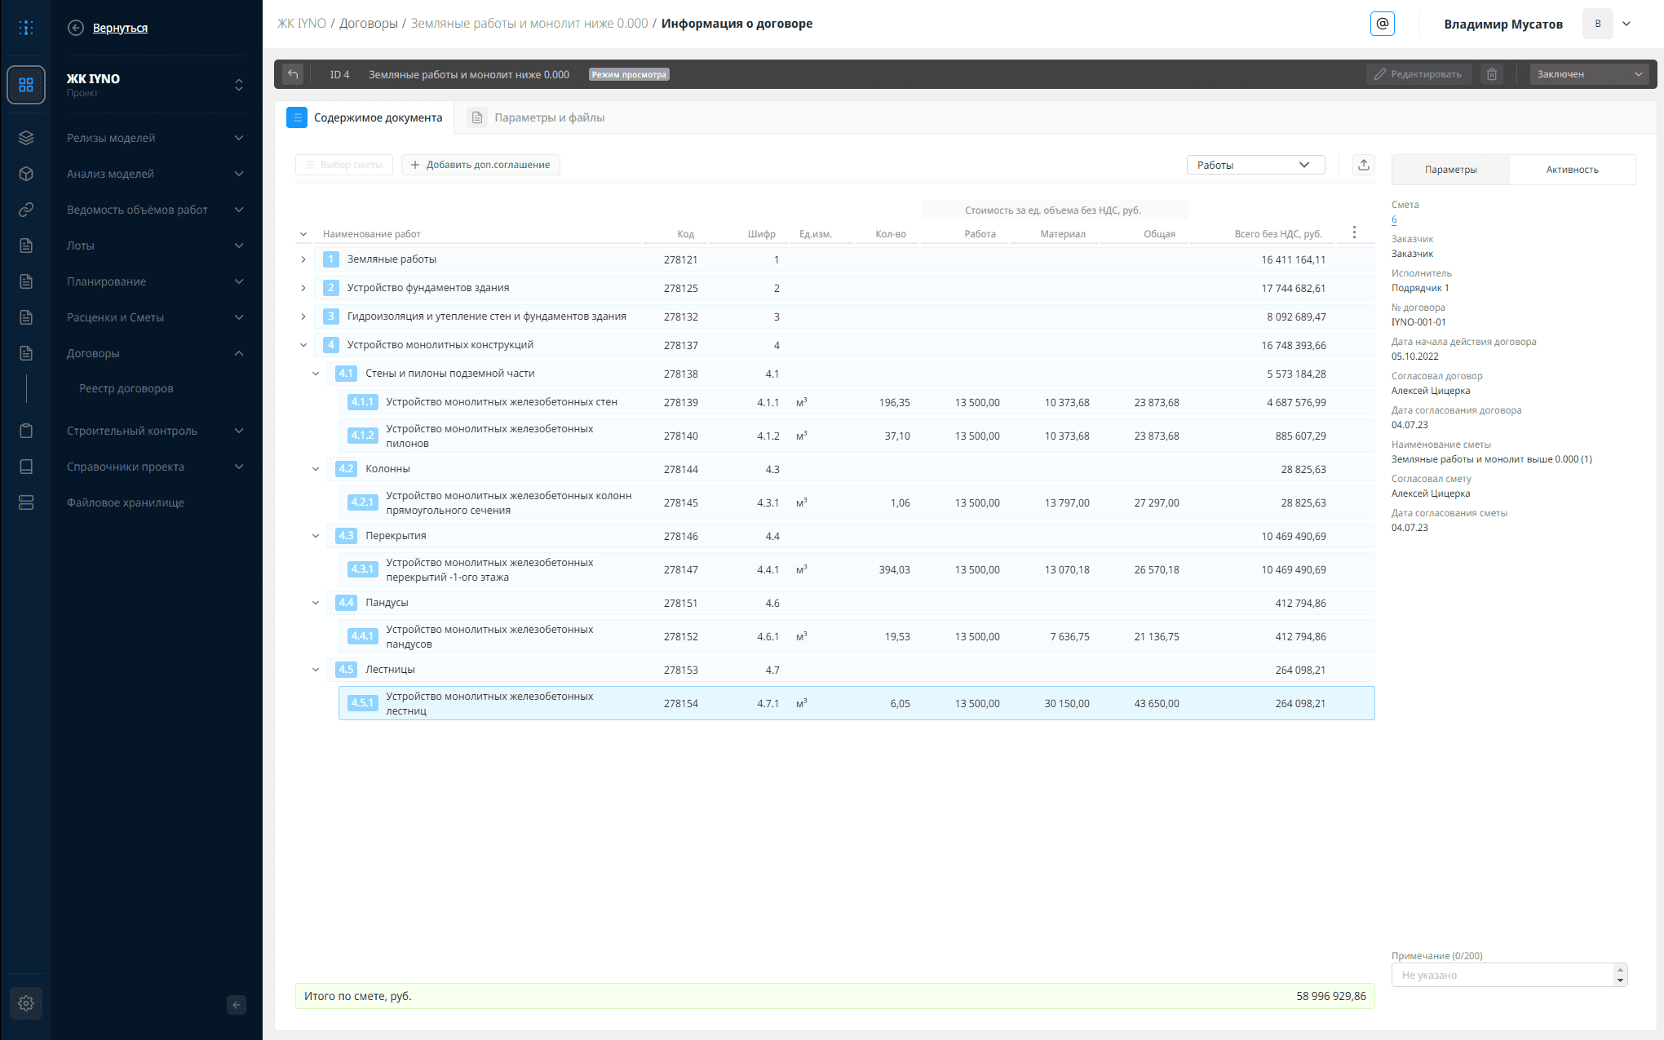The image size is (1664, 1040).
Task: Click the Примечание note input field
Action: pyautogui.click(x=1502, y=975)
